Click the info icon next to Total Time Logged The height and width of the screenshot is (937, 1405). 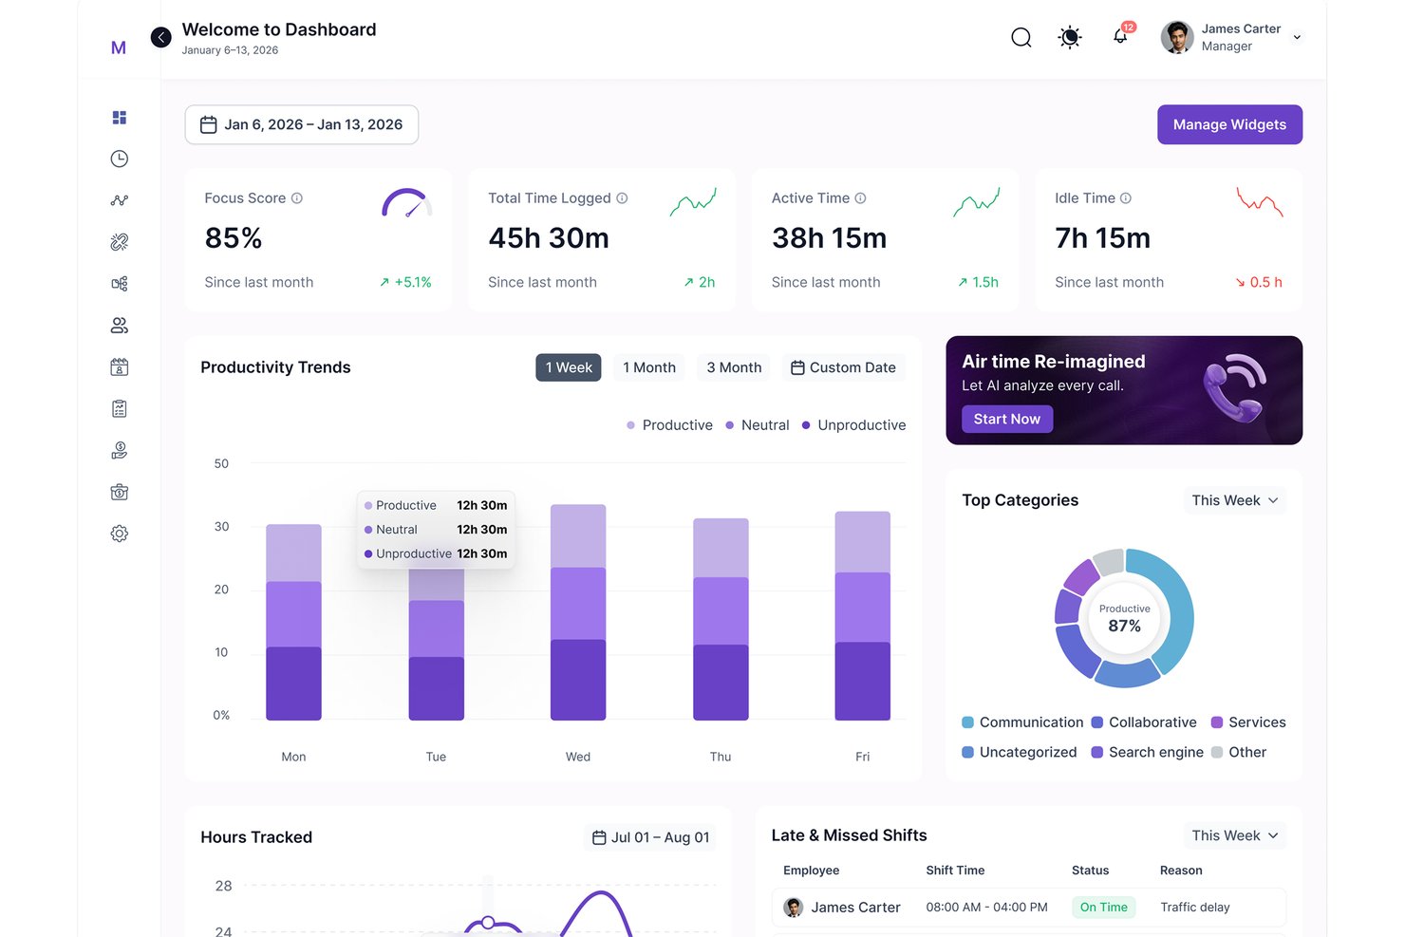pos(622,198)
